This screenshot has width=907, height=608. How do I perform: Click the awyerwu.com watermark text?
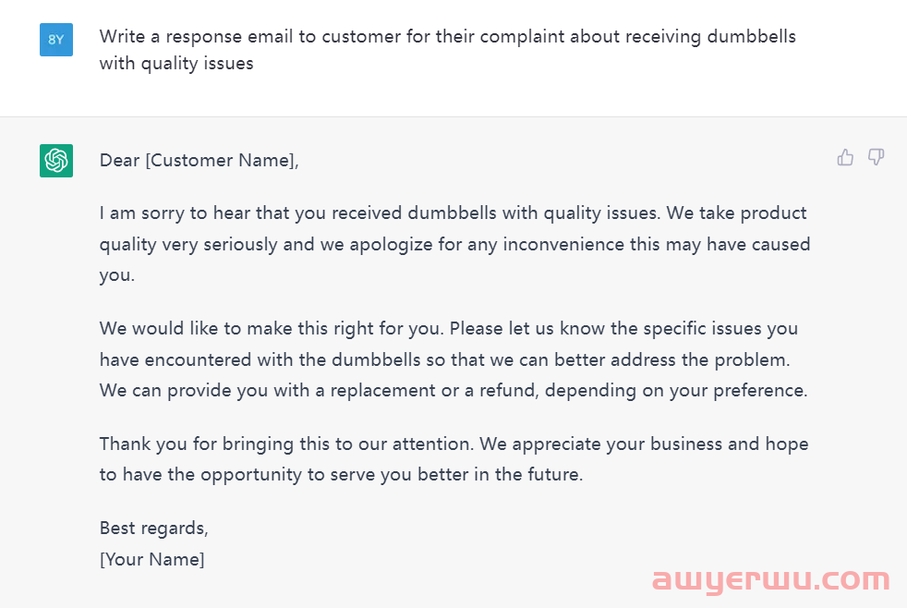pos(770,579)
